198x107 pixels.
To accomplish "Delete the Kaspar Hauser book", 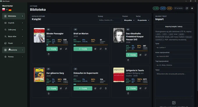I will [x=128, y=60].
